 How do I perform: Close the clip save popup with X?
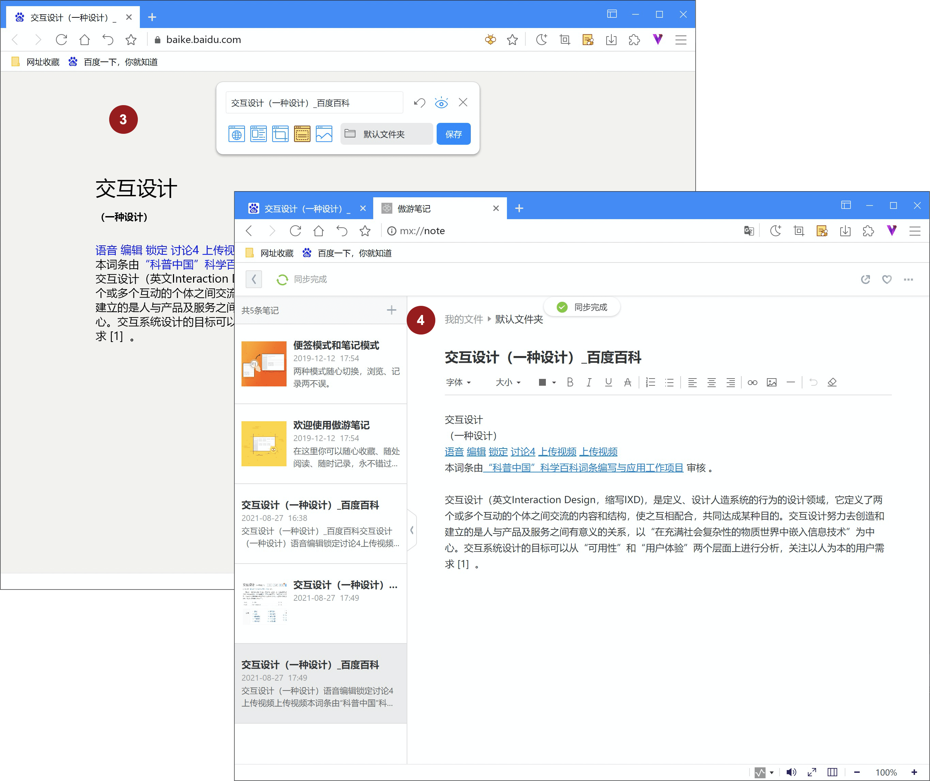click(463, 102)
